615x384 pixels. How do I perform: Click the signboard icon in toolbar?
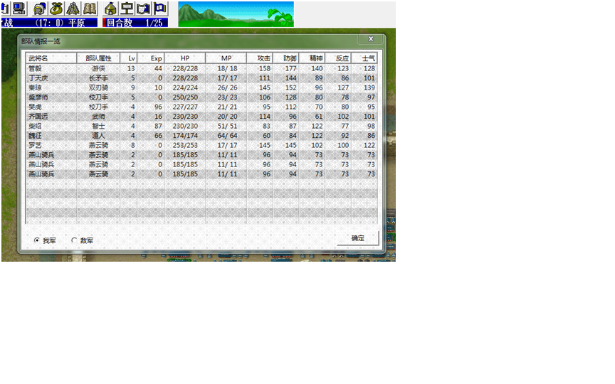(127, 9)
